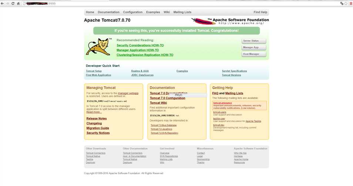Open the tomcat-dev mailing list link
This screenshot has width=353, height=186.
[219, 125]
